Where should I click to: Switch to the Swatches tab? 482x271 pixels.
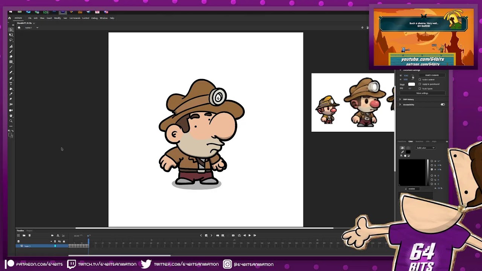(x=419, y=142)
